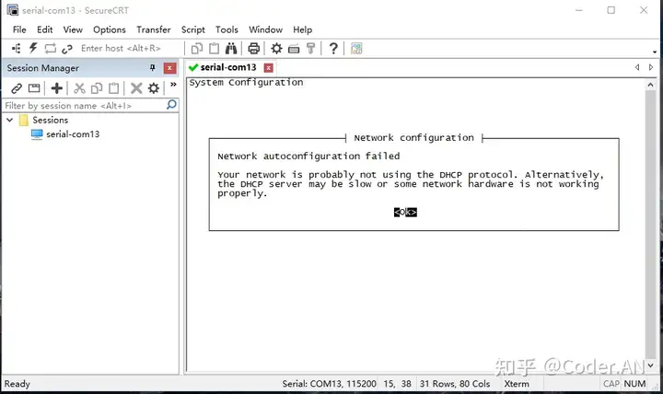Click the Print icon in toolbar
The image size is (663, 394).
coord(254,48)
